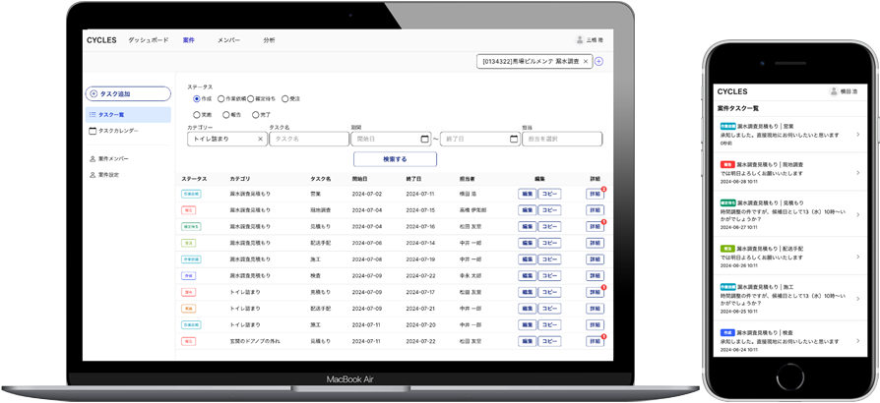Viewport: 880px width, 403px height.
Task: Open 案件メンバー in the sidebar
Action: pos(109,158)
